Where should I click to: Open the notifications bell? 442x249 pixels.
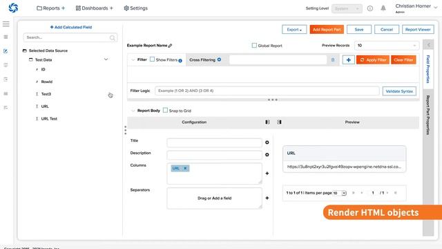[383, 8]
